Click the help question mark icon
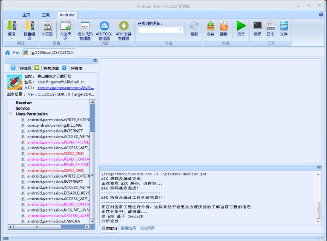 click(321, 14)
